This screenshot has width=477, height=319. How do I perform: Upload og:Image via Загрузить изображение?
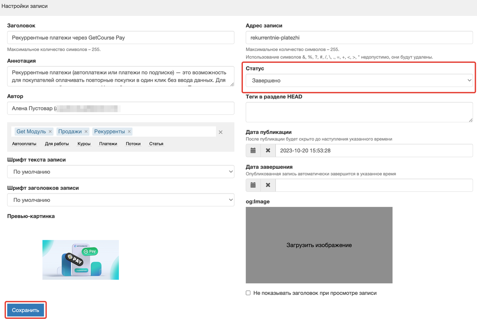coord(319,245)
